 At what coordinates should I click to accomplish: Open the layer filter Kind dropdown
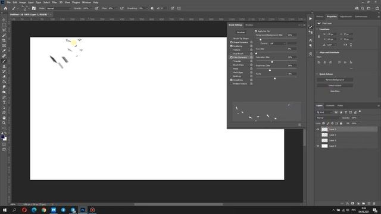click(x=324, y=112)
